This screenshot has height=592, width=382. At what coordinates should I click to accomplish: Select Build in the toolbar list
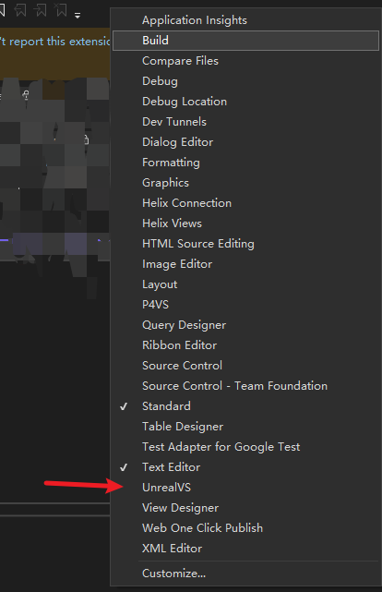pos(245,41)
